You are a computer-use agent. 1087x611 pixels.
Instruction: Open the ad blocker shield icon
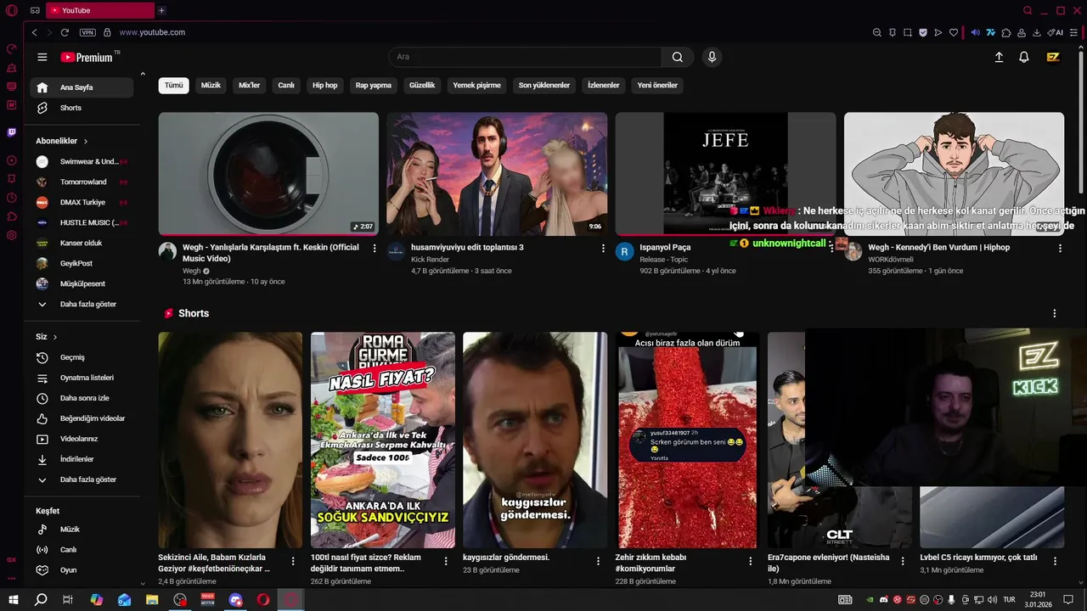[923, 32]
